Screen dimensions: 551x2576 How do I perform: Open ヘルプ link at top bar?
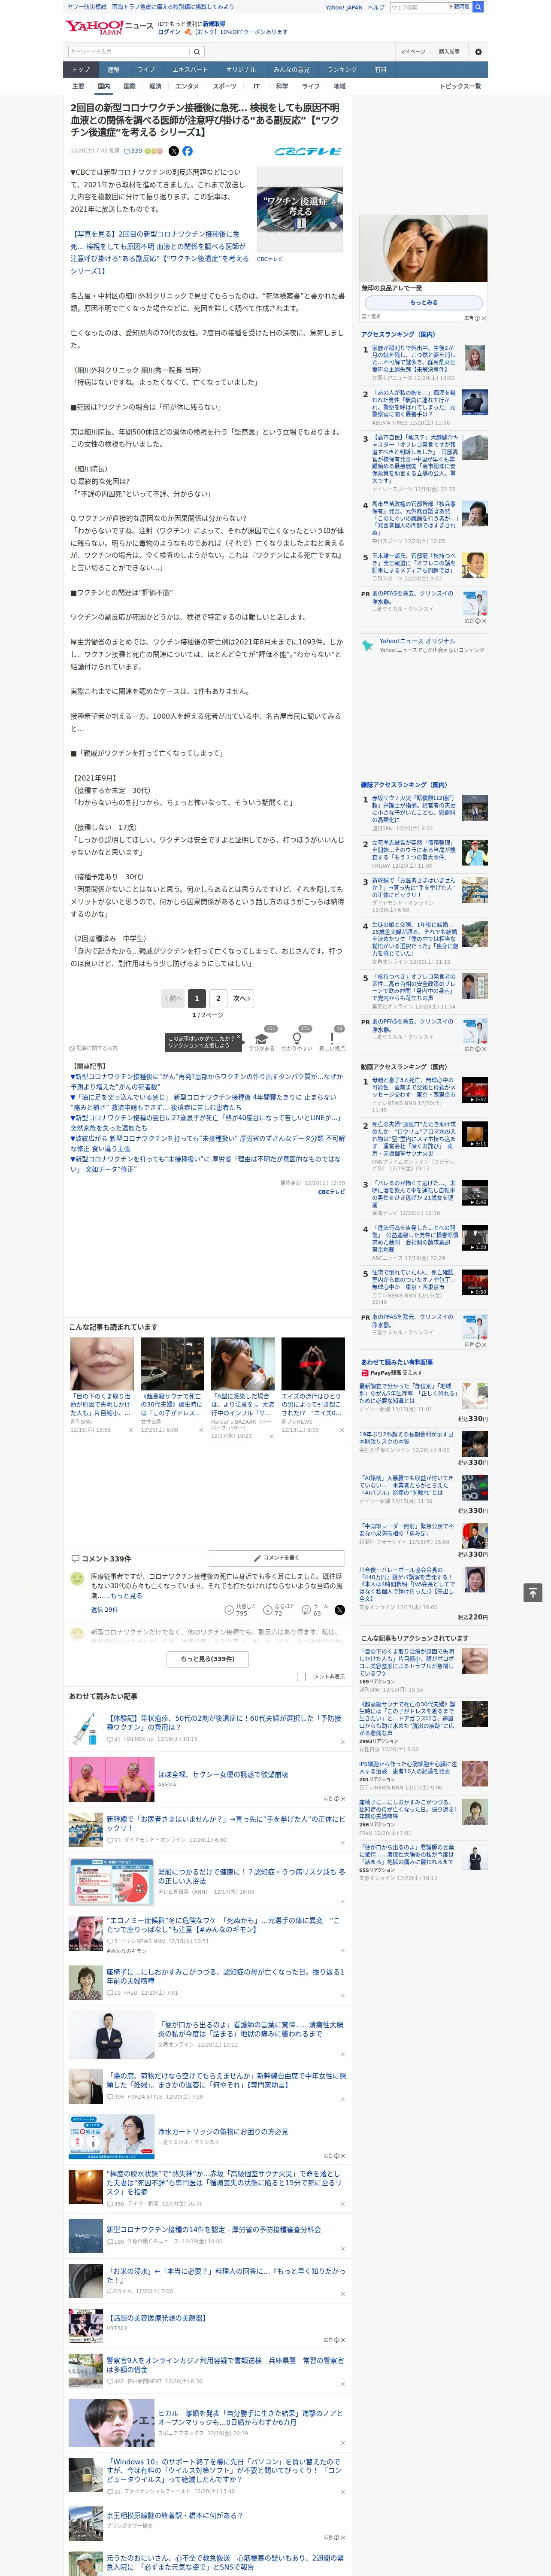376,7
